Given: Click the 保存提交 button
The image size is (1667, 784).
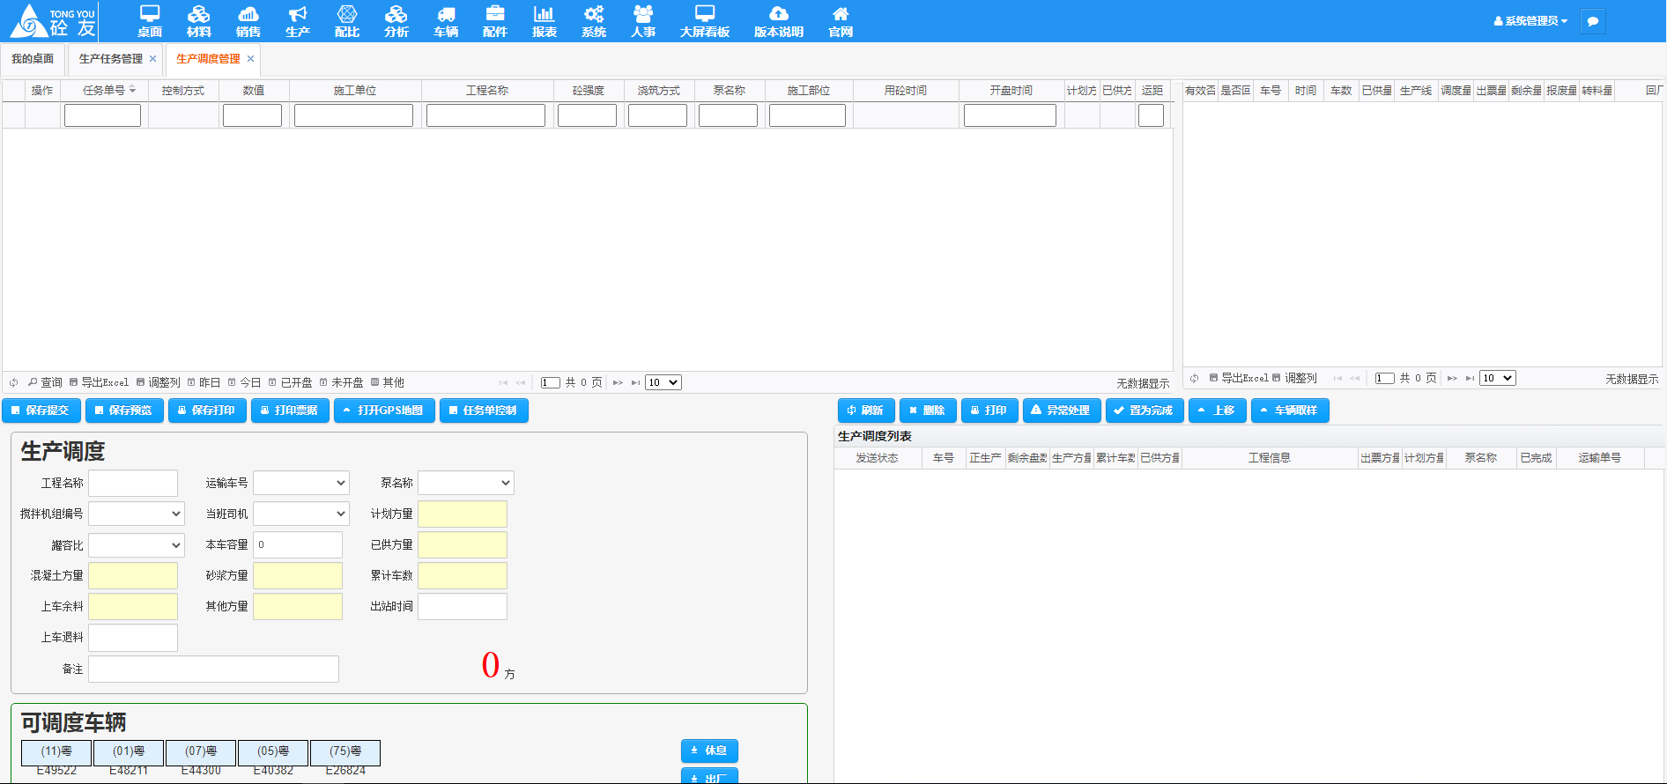Looking at the screenshot, I should (x=41, y=410).
